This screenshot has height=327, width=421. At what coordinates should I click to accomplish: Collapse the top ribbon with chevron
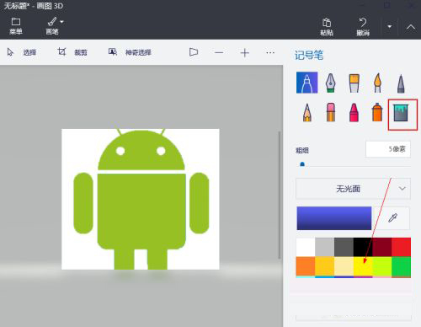pos(411,27)
